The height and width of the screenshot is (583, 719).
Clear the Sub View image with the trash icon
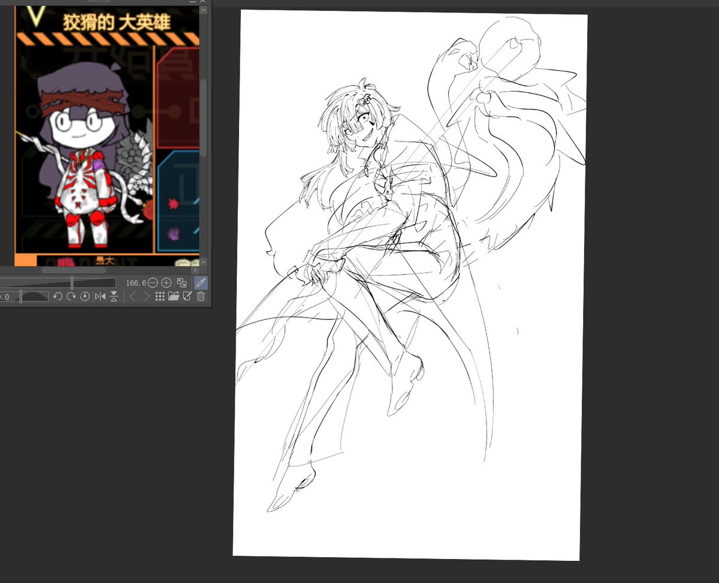point(201,296)
